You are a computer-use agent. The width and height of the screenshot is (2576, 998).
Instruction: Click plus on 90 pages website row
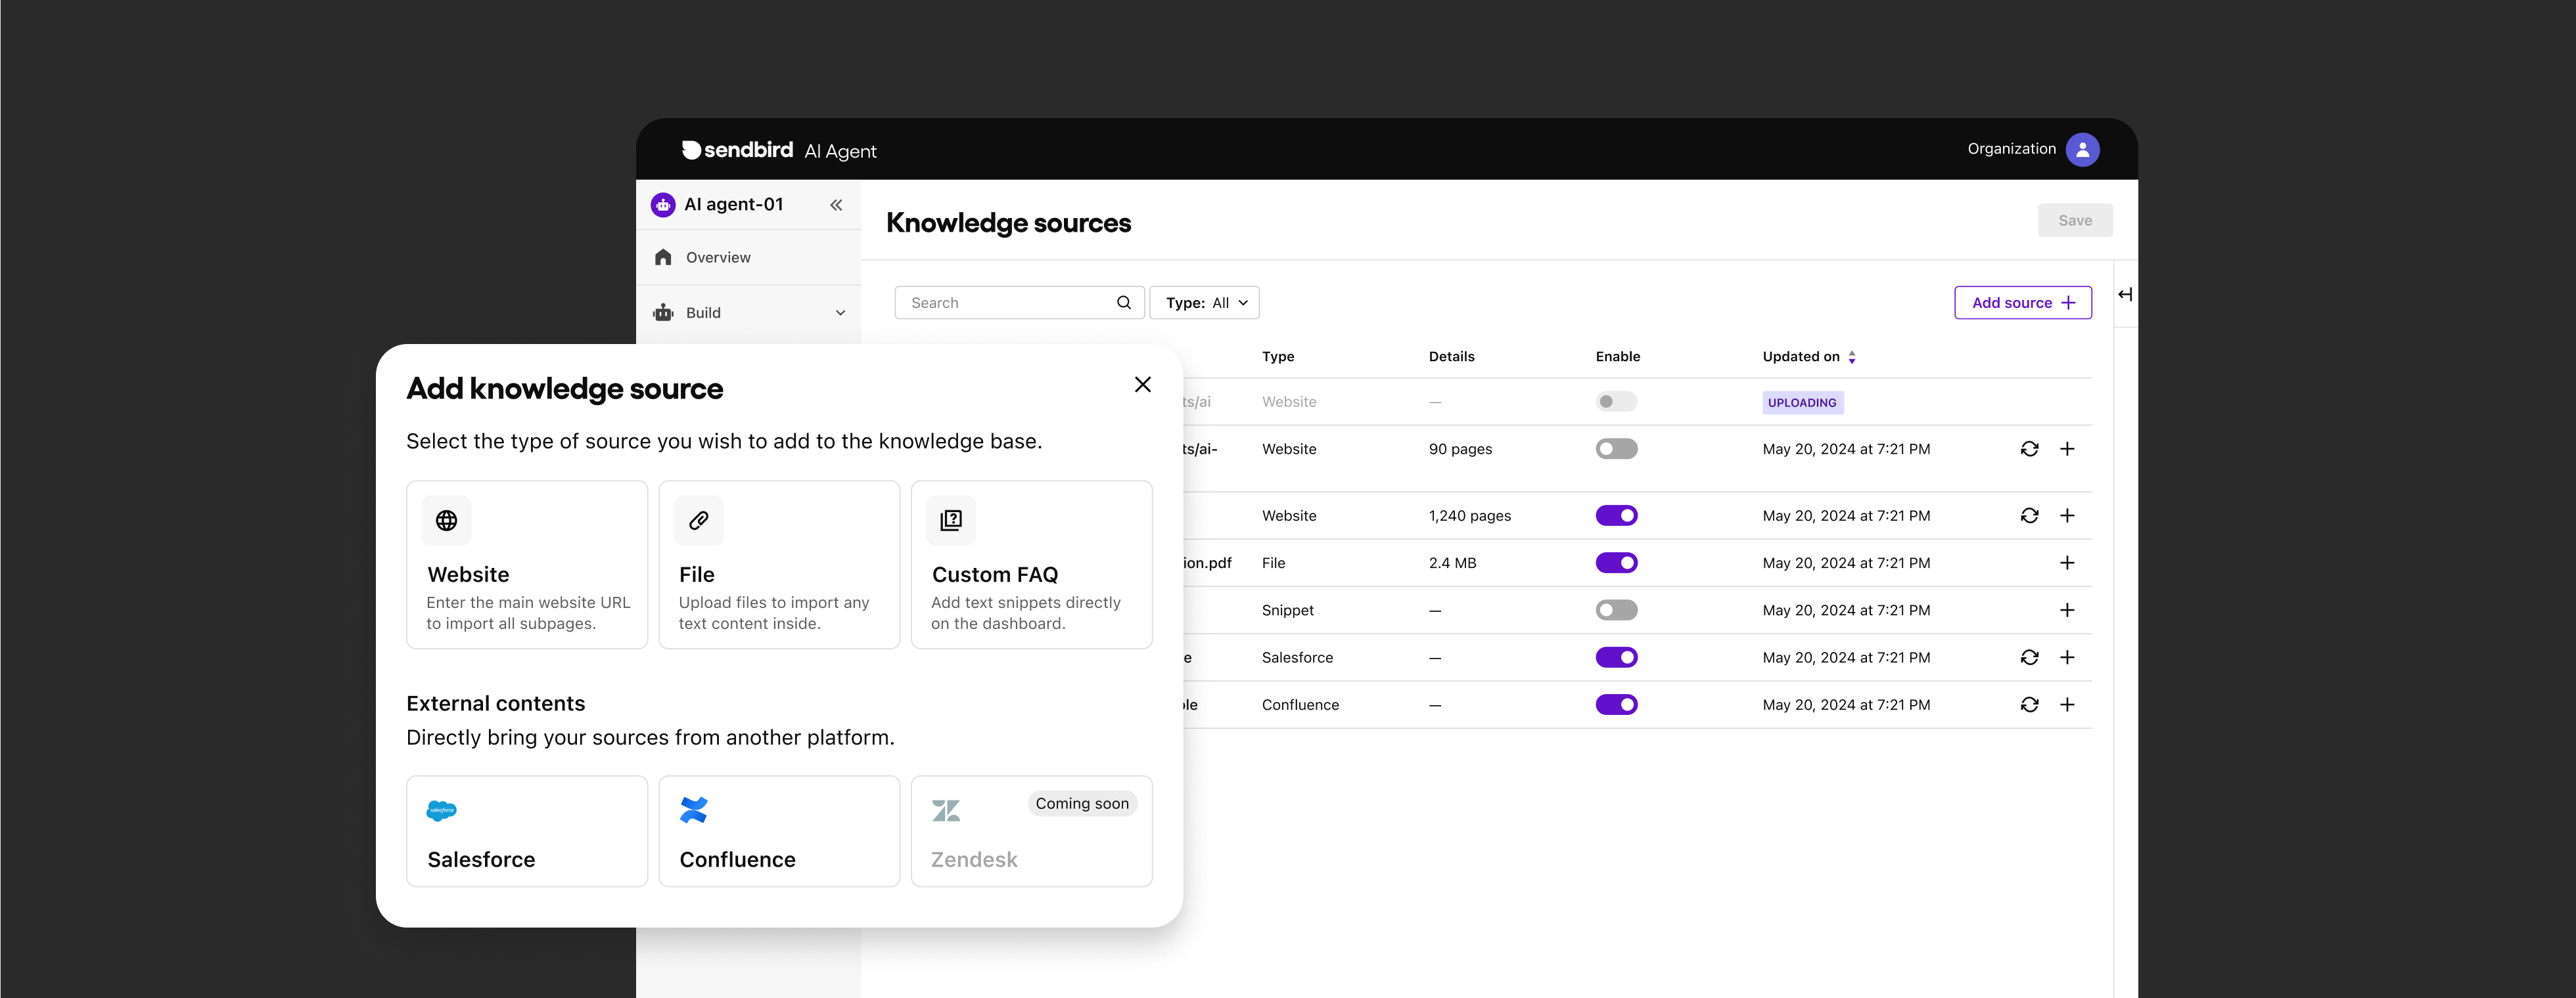pyautogui.click(x=2067, y=450)
